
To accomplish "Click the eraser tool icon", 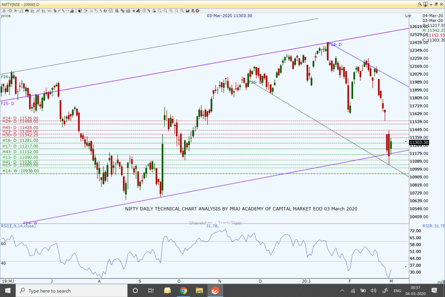I will [96, 11].
